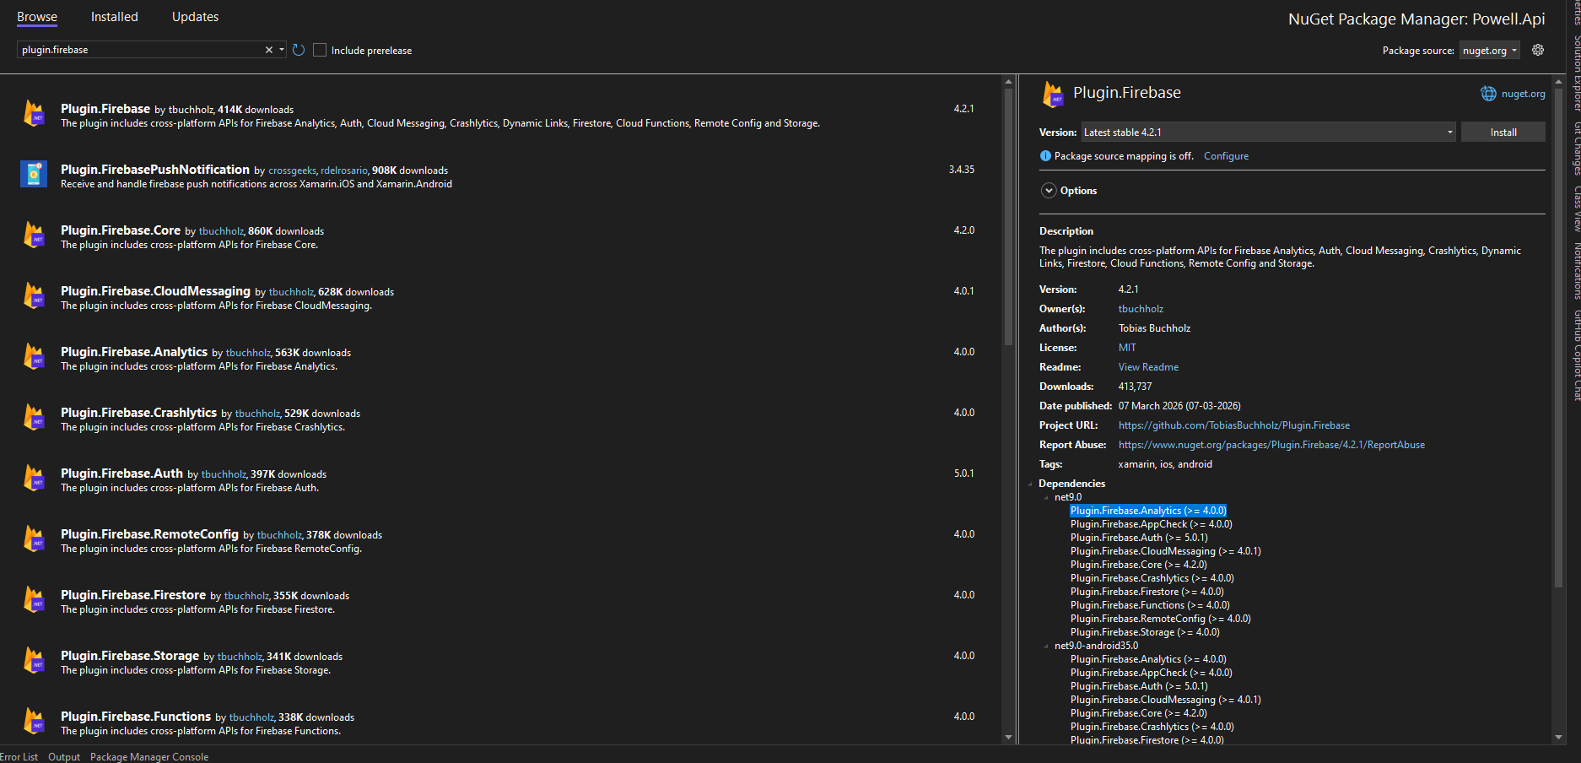Viewport: 1581px width, 763px height.
Task: Open the Git Changes side tab
Action: 1576,149
